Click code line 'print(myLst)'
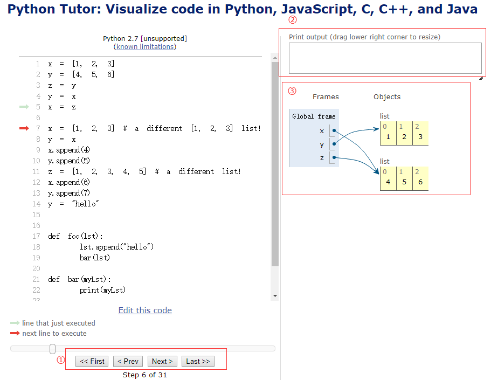This screenshot has height=380, width=491. coord(102,290)
